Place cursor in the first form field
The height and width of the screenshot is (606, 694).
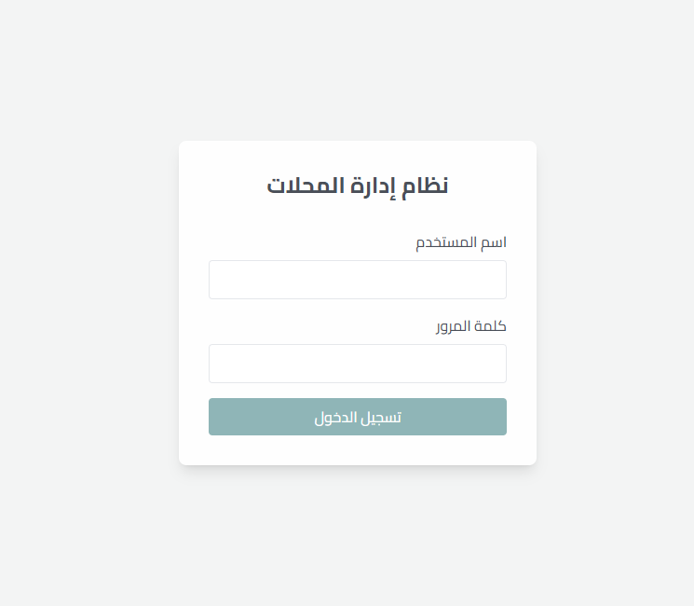pyautogui.click(x=357, y=280)
